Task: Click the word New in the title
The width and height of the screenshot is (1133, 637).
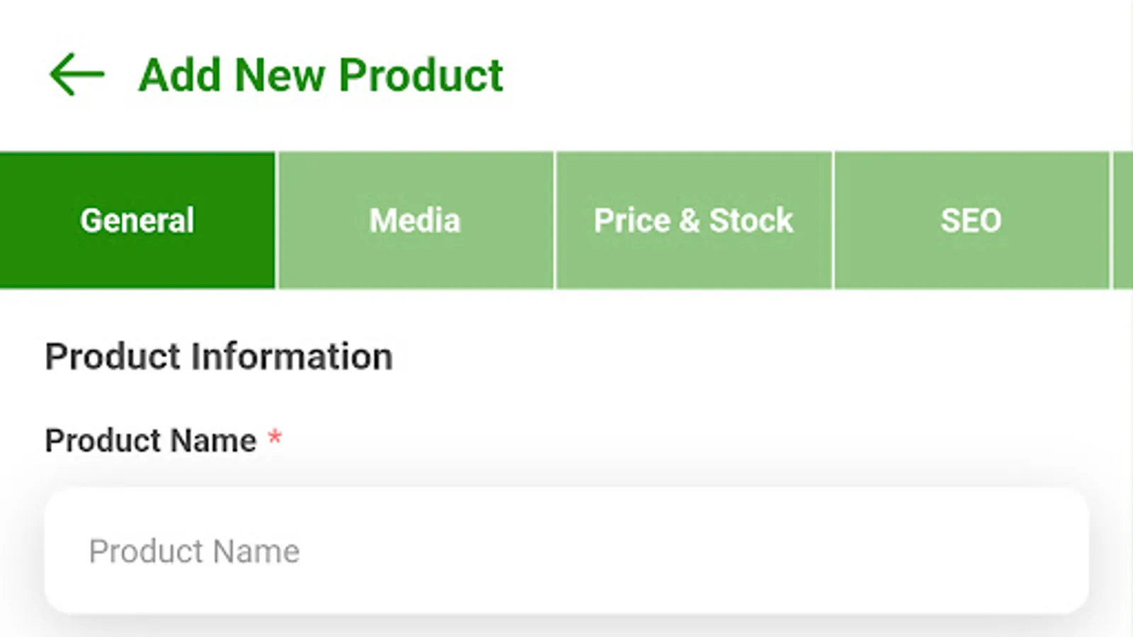Action: pos(279,75)
